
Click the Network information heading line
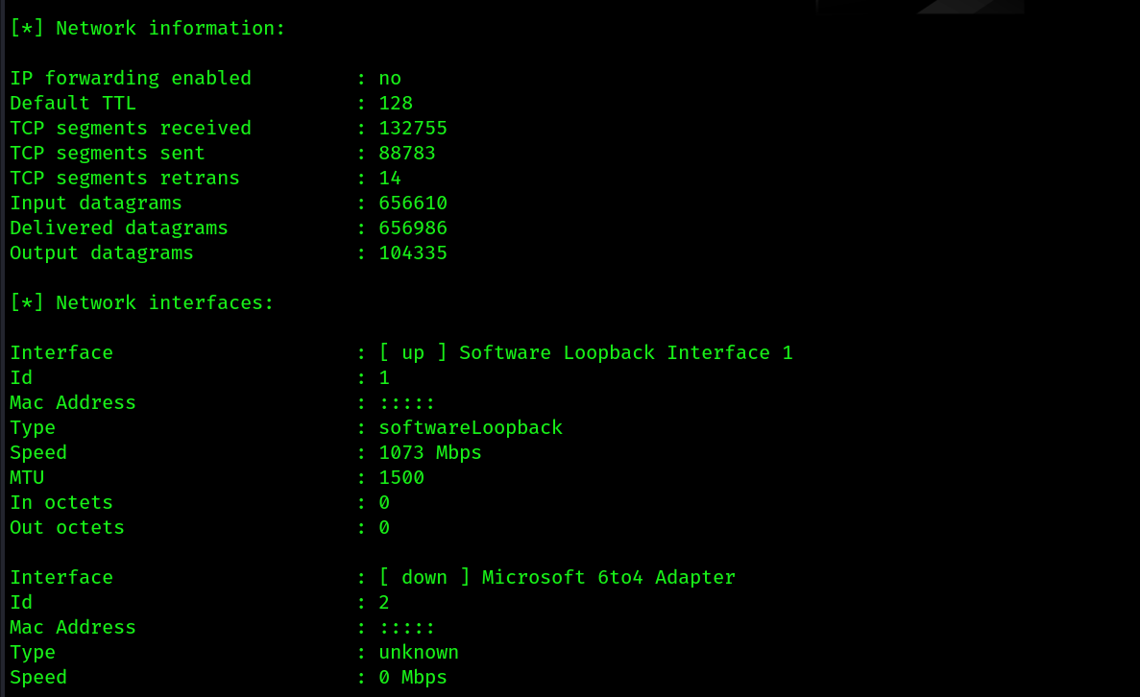[x=148, y=29]
